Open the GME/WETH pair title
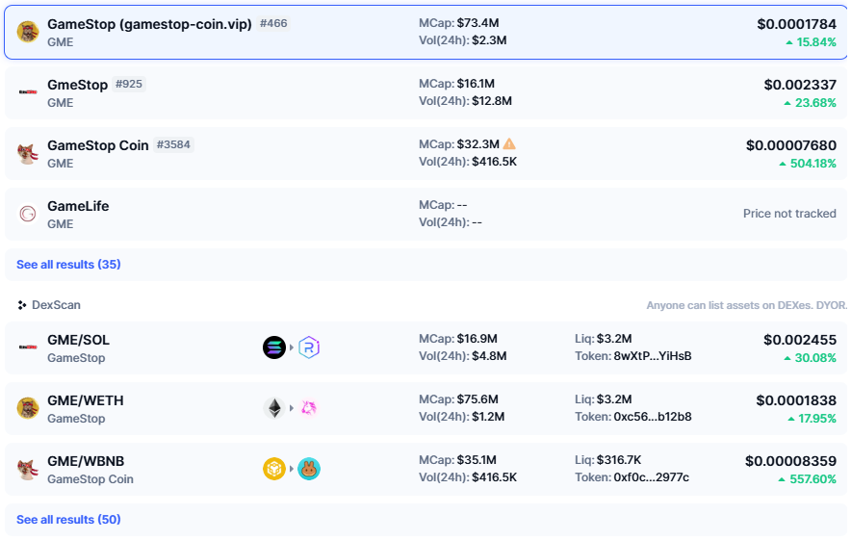The width and height of the screenshot is (851, 540). 86,400
